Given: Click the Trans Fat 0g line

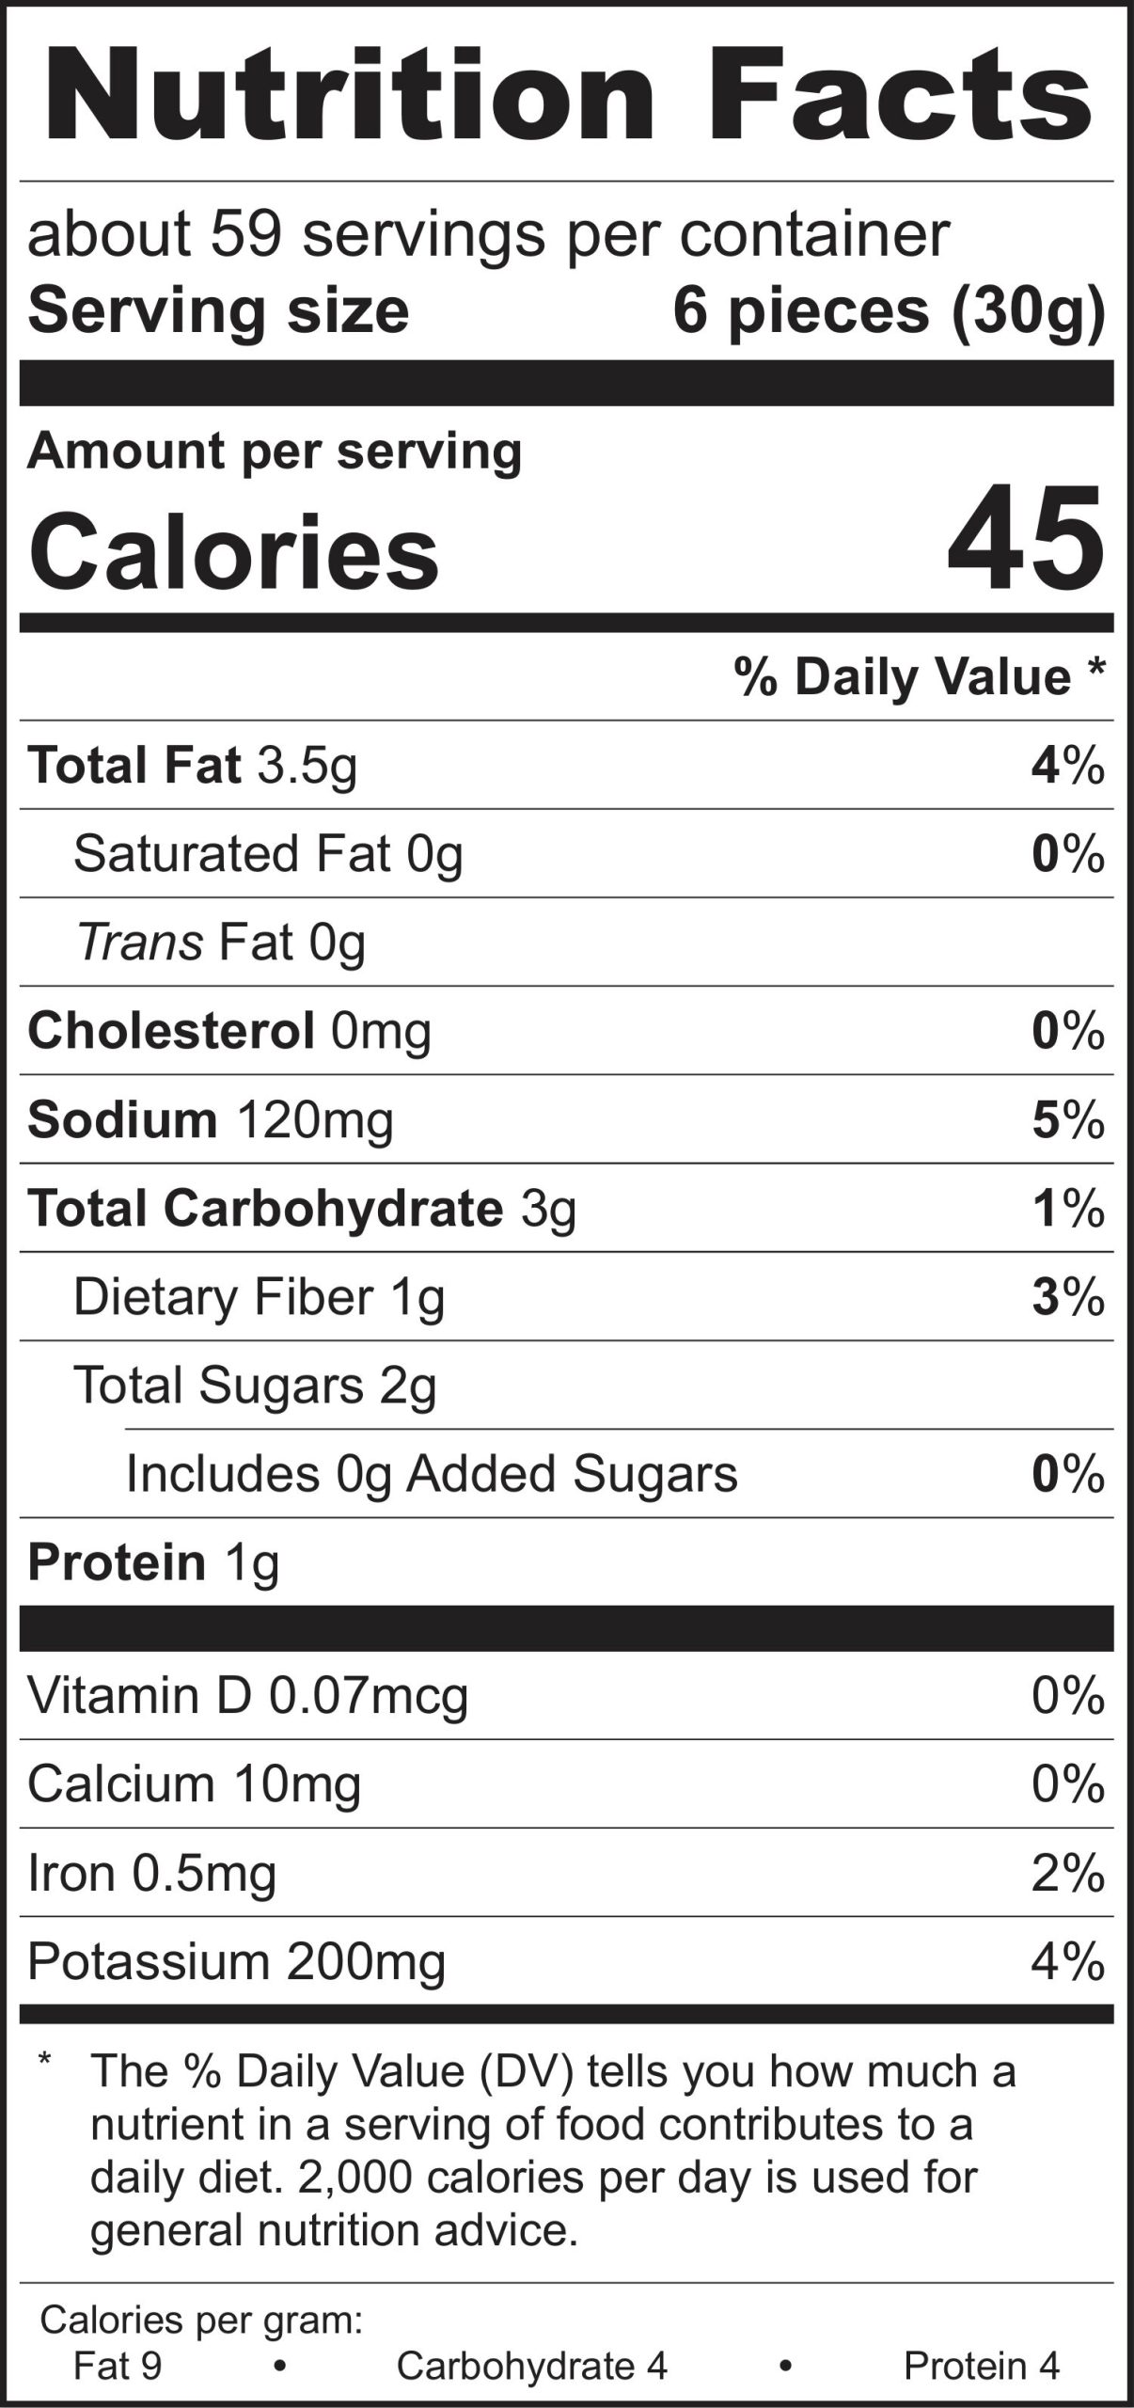Looking at the screenshot, I should pos(221,943).
